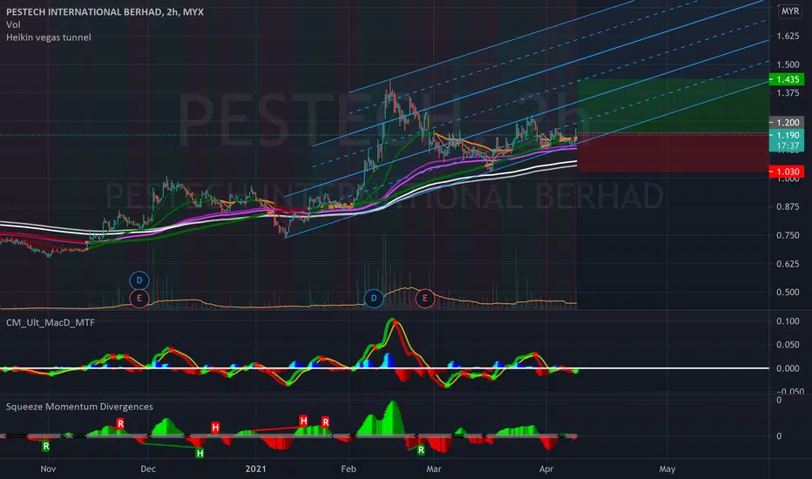
Task: Click the Dec label on time axis
Action: tap(148, 469)
